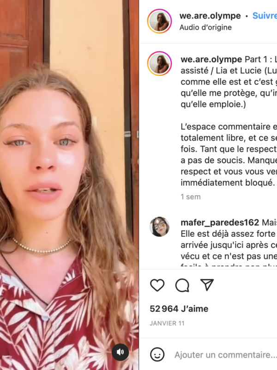Focus the Ajouter un commentaire field
This screenshot has width=277, height=370.
pos(225,355)
